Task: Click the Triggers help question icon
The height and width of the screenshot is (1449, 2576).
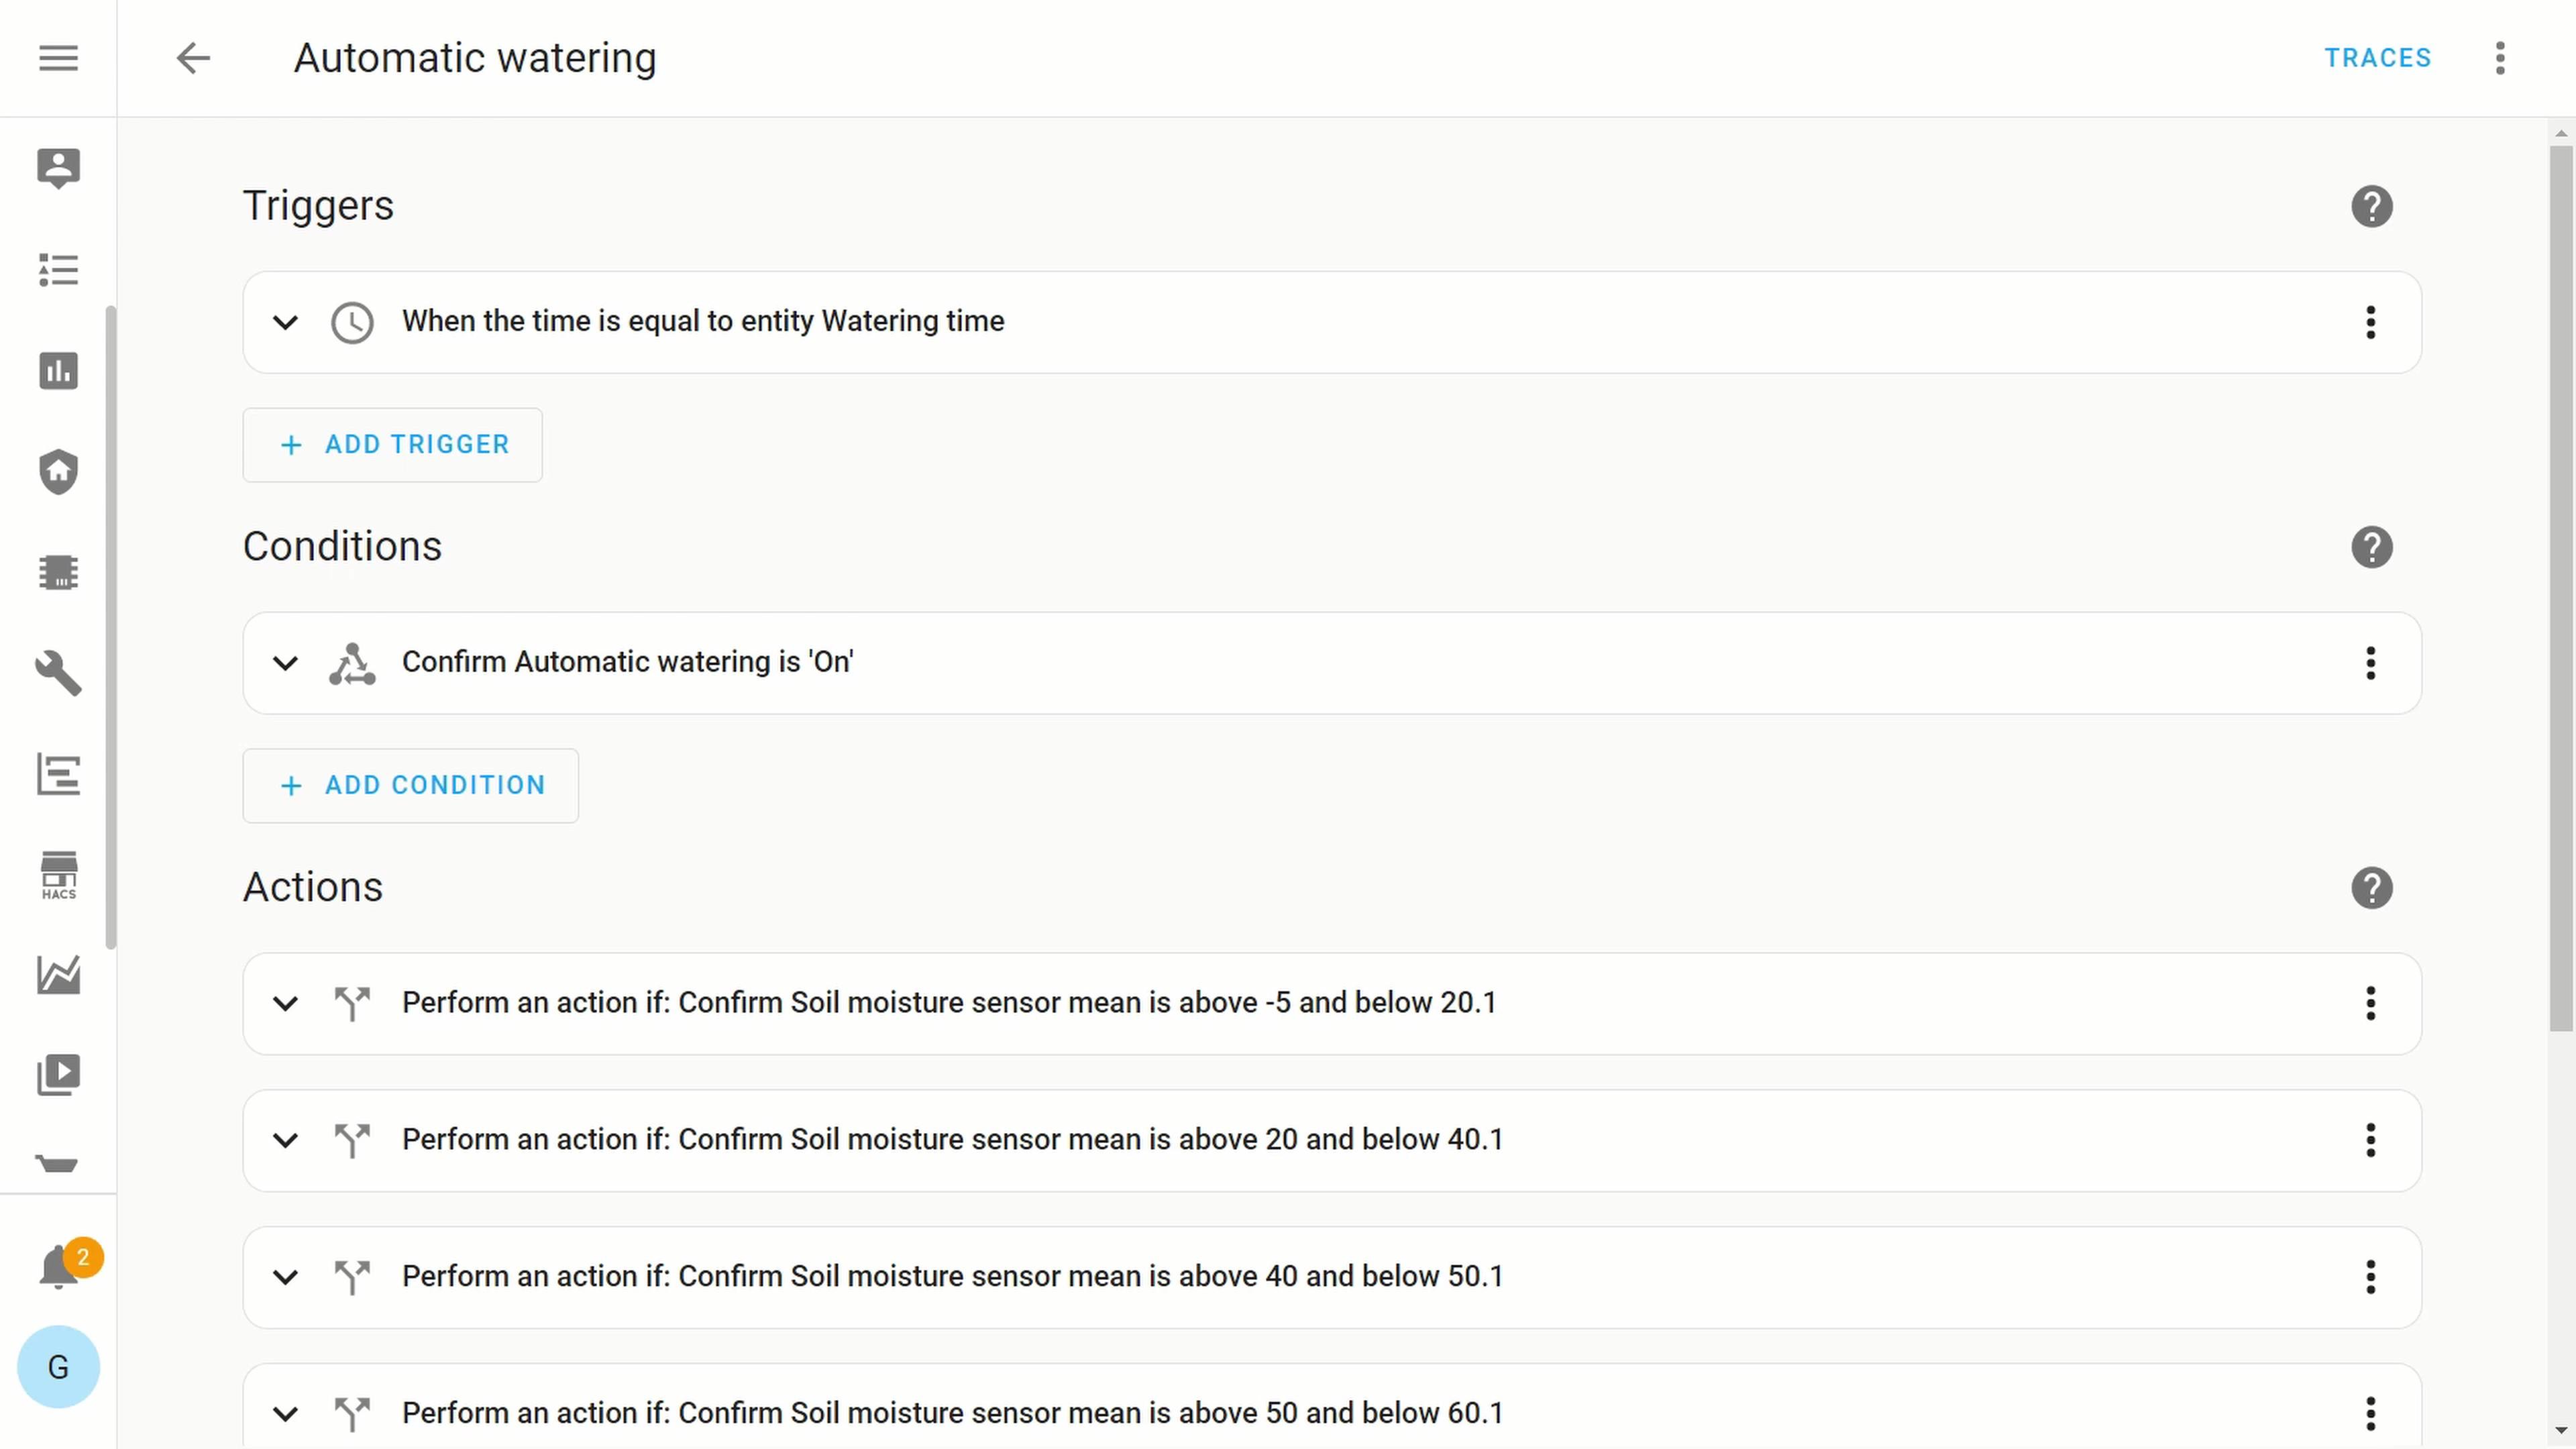Action: (x=2371, y=206)
